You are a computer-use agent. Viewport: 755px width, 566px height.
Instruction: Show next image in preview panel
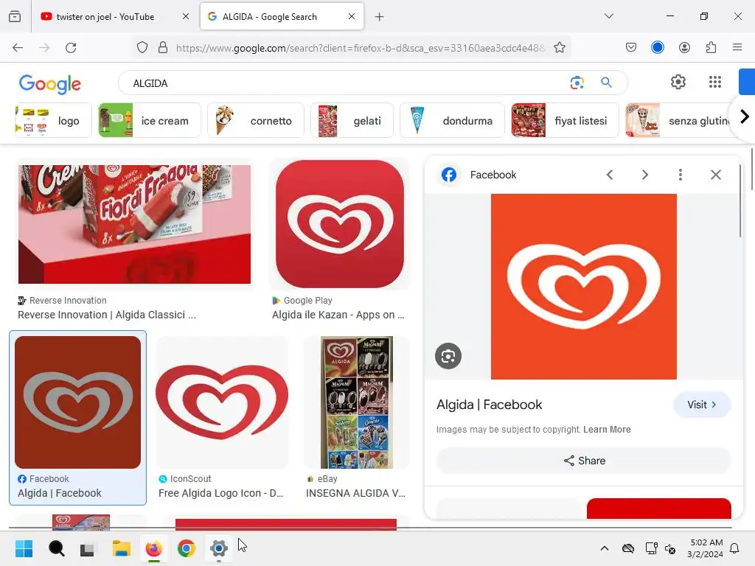(x=644, y=175)
